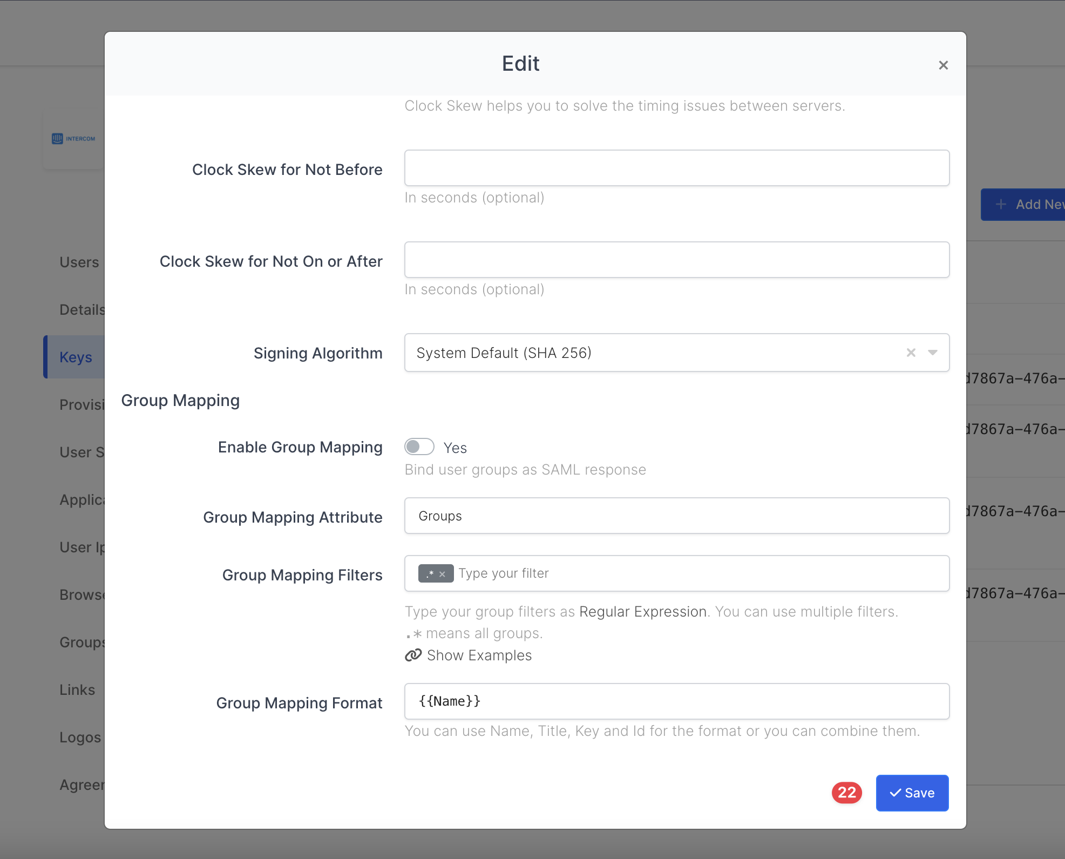Close the Edit dialog with X icon

coord(943,65)
